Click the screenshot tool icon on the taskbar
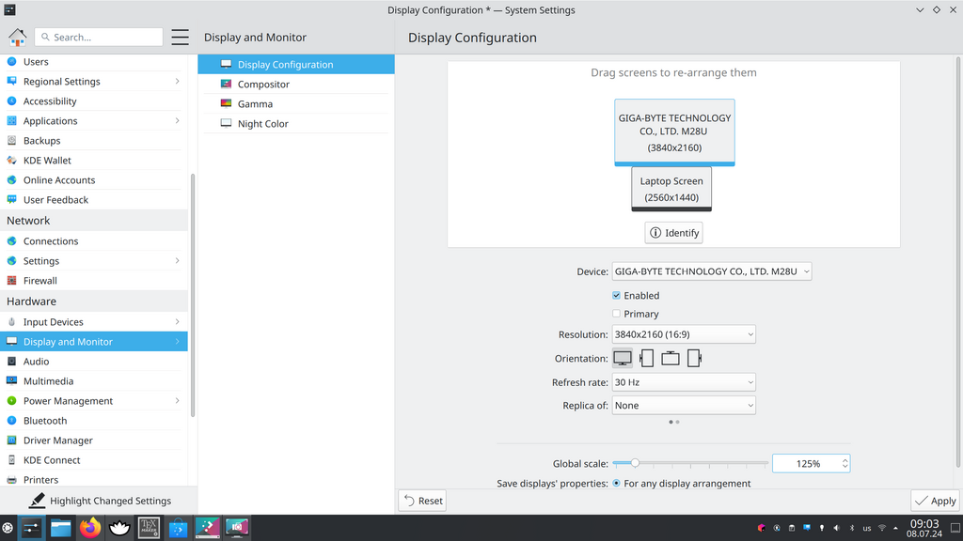963x541 pixels. point(237,528)
